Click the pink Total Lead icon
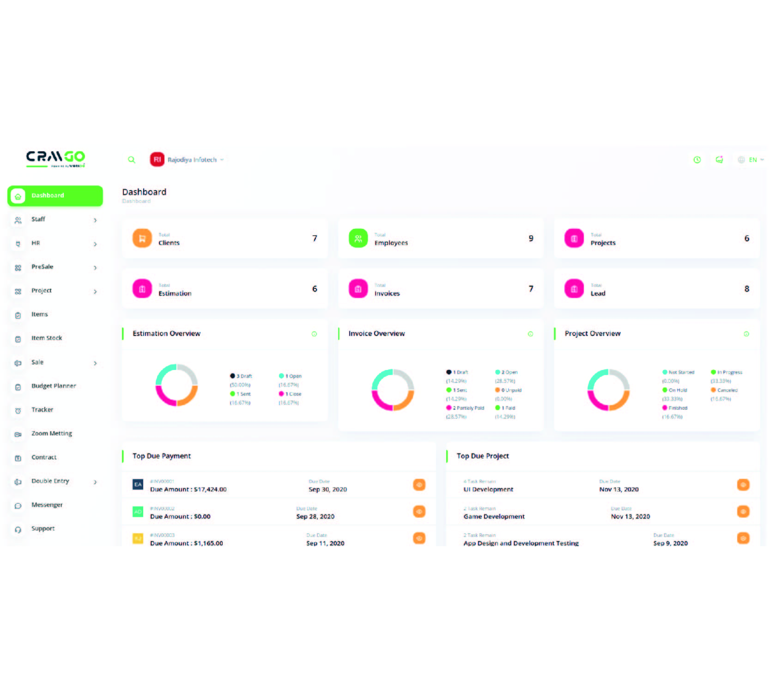This screenshot has height=692, width=770. tap(574, 289)
